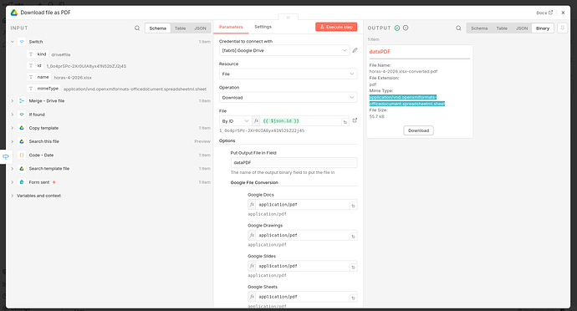Select the drive#file kind value
This screenshot has height=311, width=577.
tap(61, 54)
